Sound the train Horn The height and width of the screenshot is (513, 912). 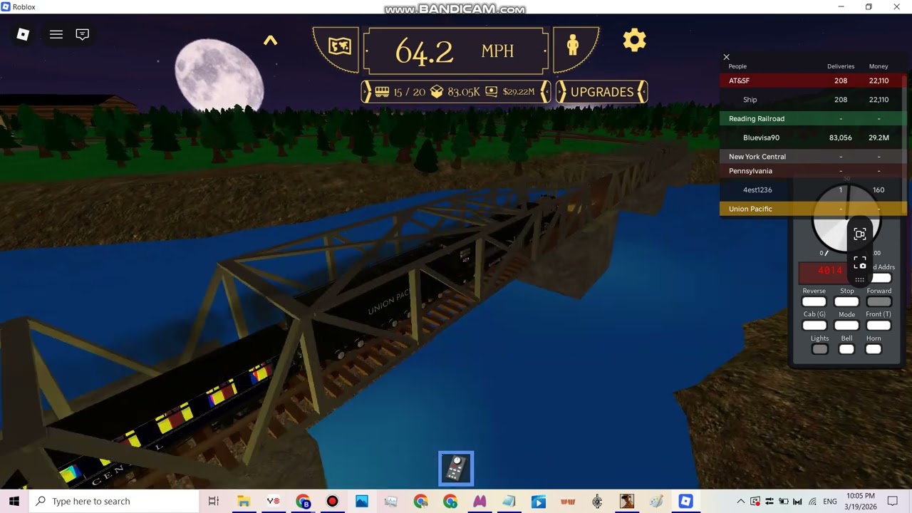pyautogui.click(x=874, y=349)
